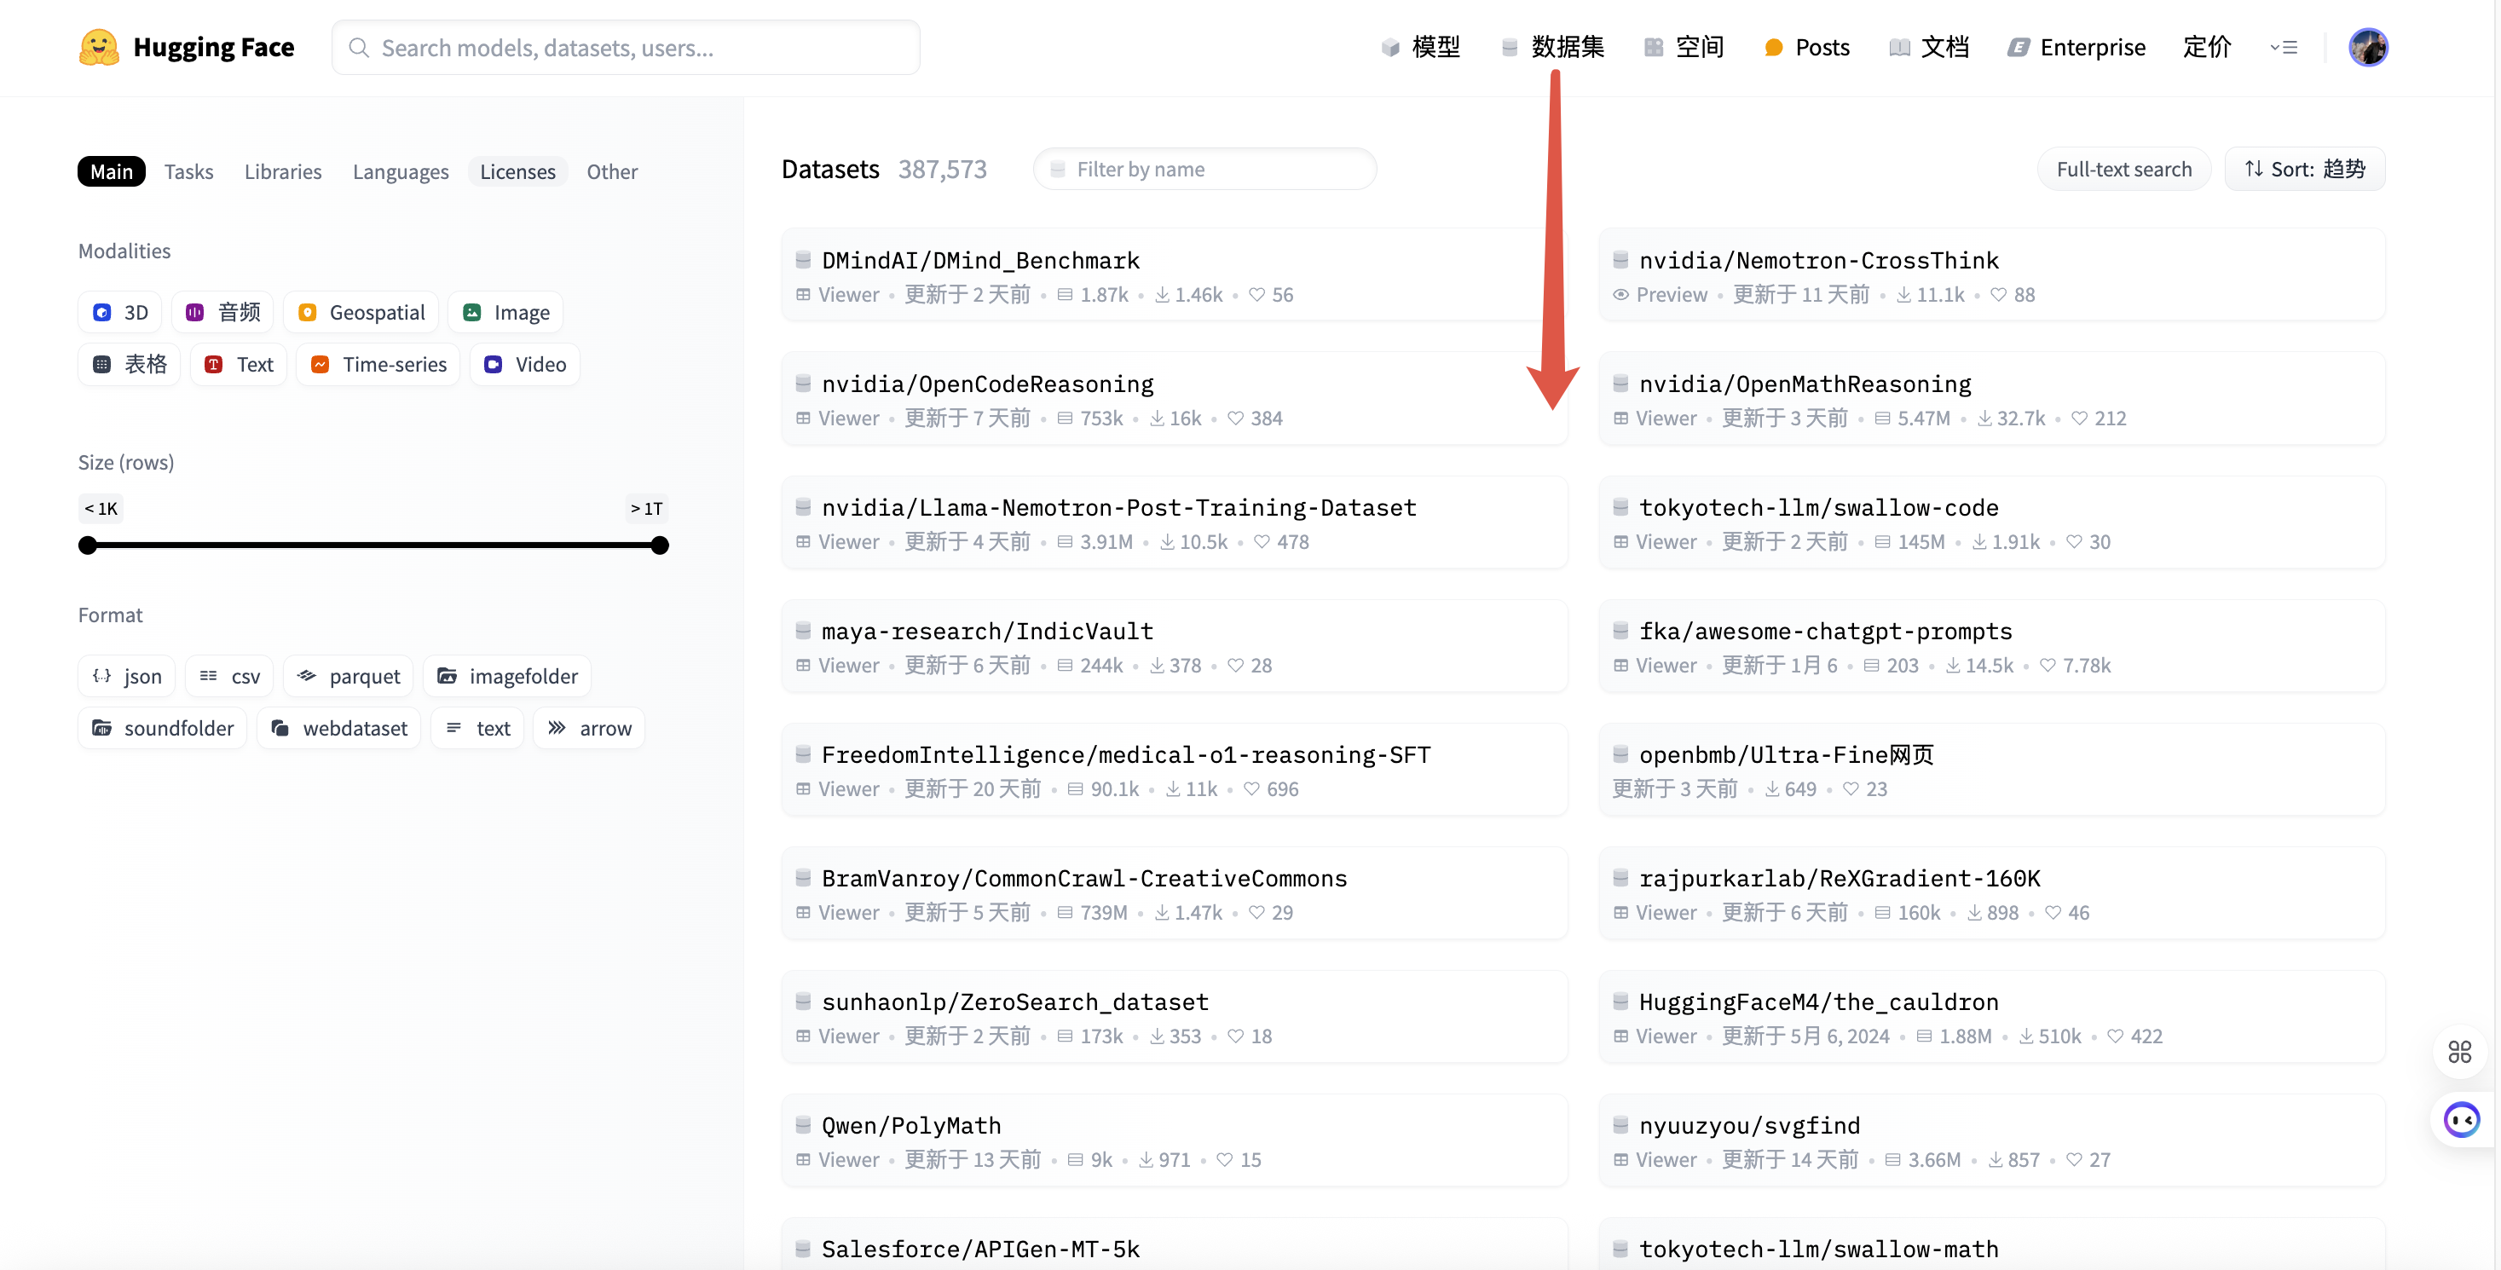The height and width of the screenshot is (1270, 2501).
Task: Focus the Search models, datasets, users field
Action: (627, 47)
